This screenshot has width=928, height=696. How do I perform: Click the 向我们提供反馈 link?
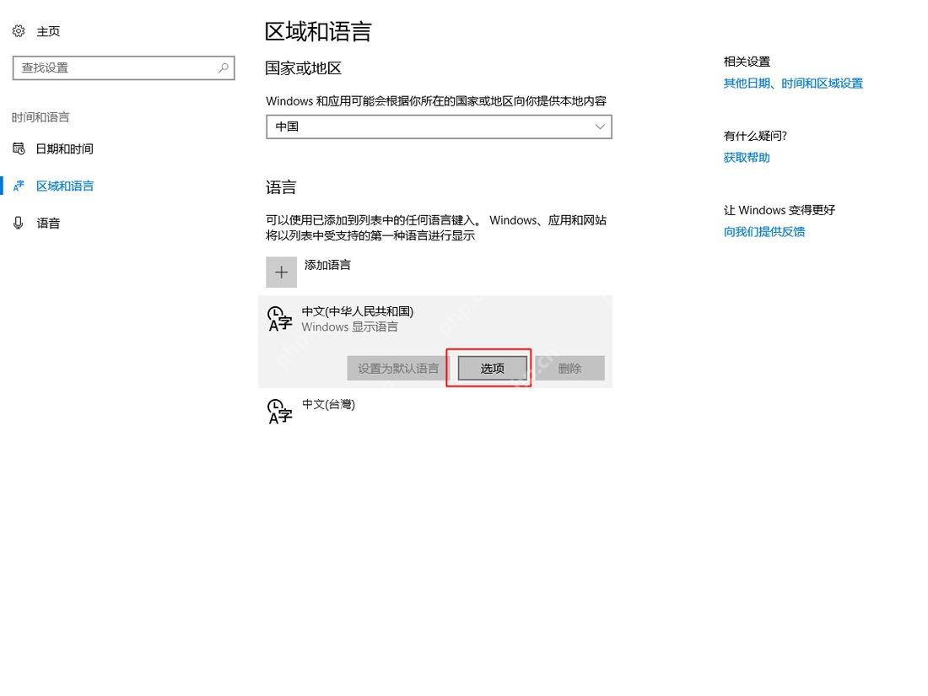coord(764,231)
